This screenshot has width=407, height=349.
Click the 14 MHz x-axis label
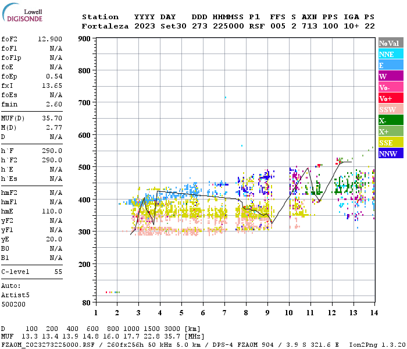tap(374, 313)
